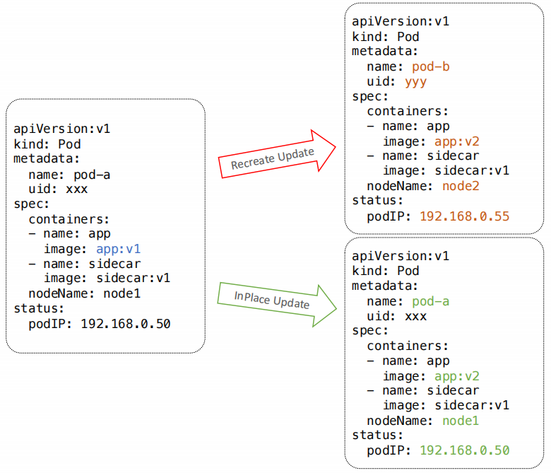Click "sidecar:v1" image in pod-b box
This screenshot has width=551, height=473.
click(x=472, y=170)
